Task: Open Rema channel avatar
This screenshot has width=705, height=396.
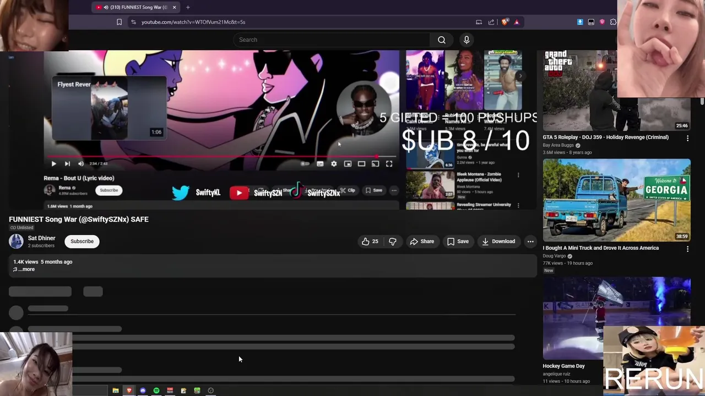Action: [50, 190]
